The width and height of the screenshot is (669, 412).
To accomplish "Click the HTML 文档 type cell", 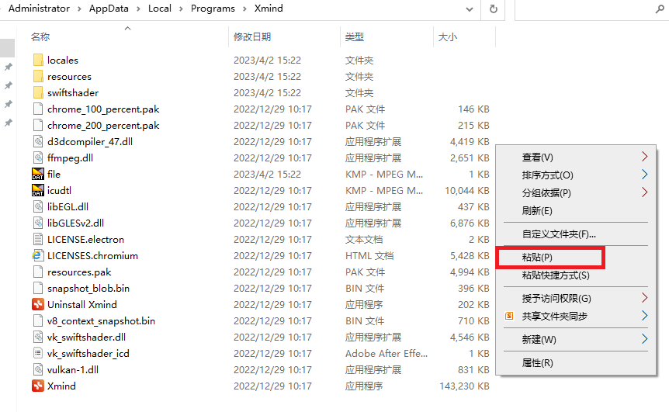I will 369,256.
